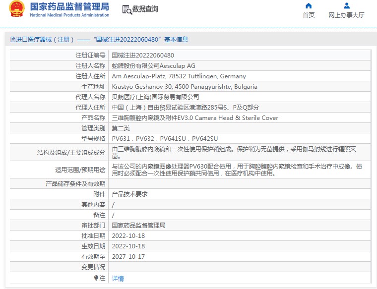Open the 数据查询 search icon
Screen dimensions: 377x289
tap(127, 9)
